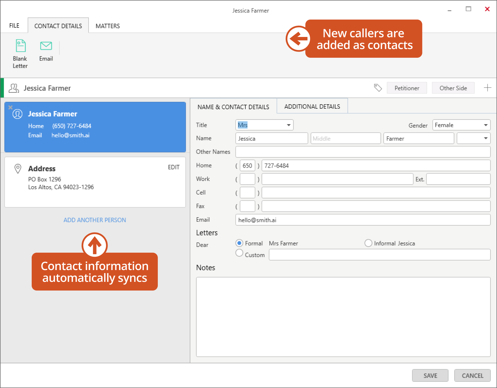The height and width of the screenshot is (388, 497).
Task: Click the location pin icon by Address
Action: (18, 169)
